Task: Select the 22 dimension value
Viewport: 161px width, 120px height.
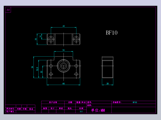Action: (41, 72)
